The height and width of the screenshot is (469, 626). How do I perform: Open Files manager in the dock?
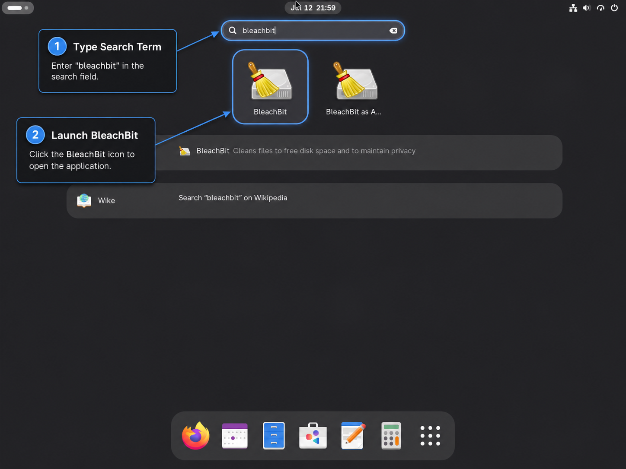[x=274, y=436]
